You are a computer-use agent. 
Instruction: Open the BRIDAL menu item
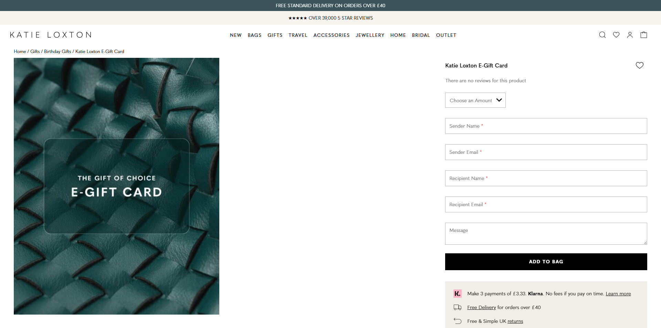point(421,35)
